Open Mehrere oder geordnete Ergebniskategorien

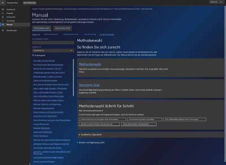[x=52, y=140]
